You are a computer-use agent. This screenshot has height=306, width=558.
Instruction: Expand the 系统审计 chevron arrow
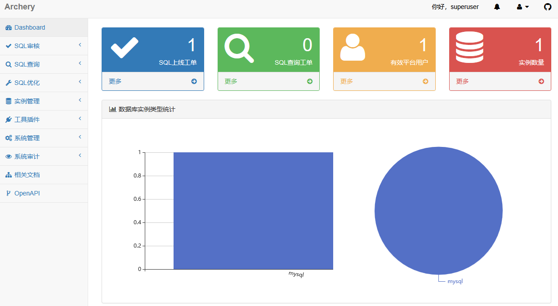coord(80,155)
